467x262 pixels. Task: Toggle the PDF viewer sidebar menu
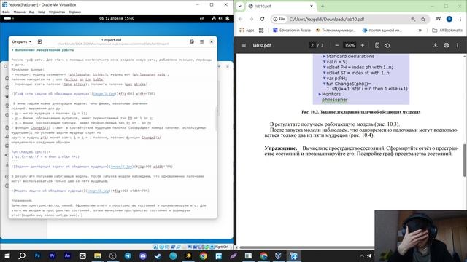pos(243,45)
